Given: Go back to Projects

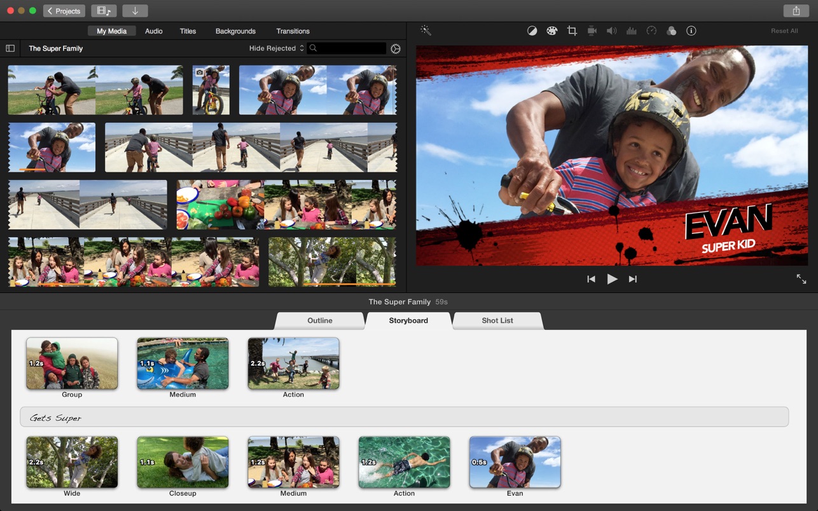Looking at the screenshot, I should 64,11.
